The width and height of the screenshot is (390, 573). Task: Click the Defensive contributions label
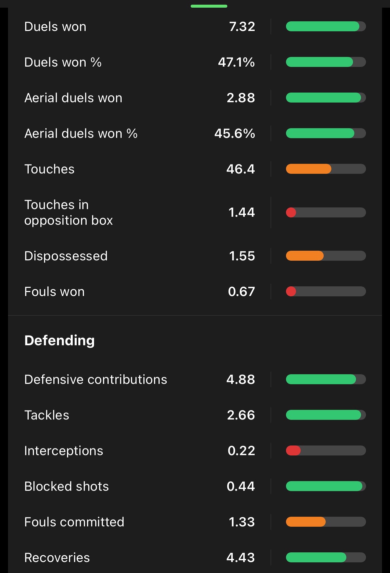pos(96,380)
